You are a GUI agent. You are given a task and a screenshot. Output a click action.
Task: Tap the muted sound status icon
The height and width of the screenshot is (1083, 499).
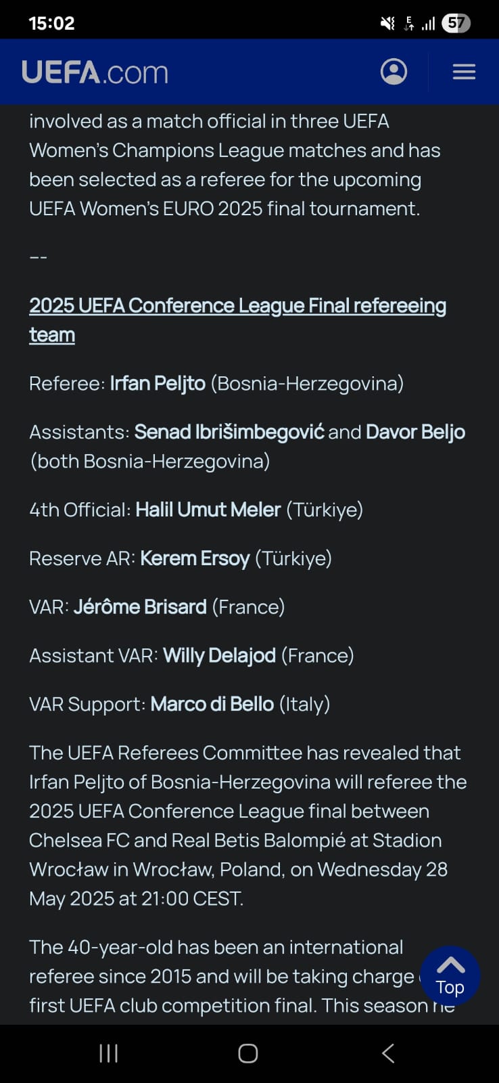(x=387, y=24)
